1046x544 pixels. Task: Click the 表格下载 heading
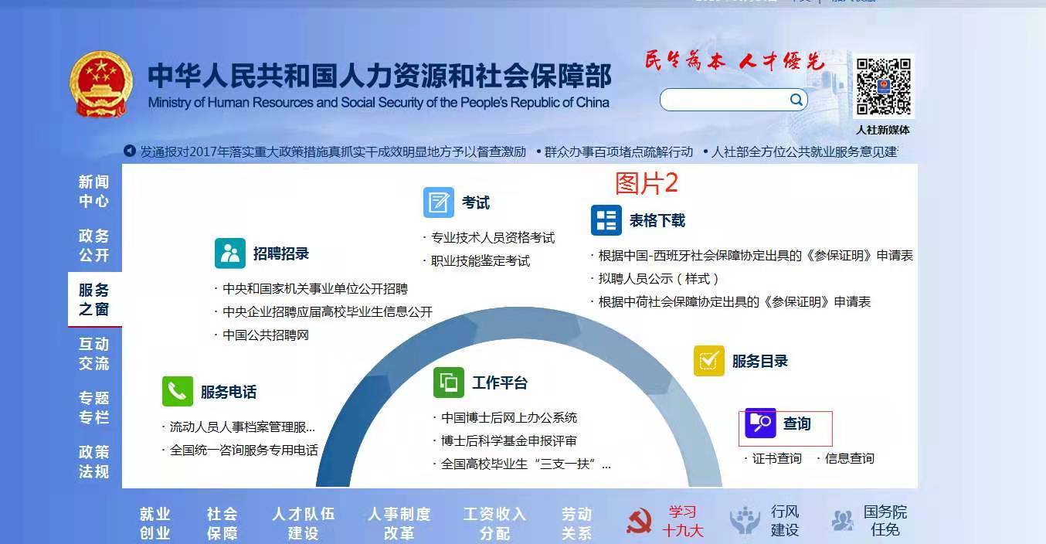pos(657,220)
